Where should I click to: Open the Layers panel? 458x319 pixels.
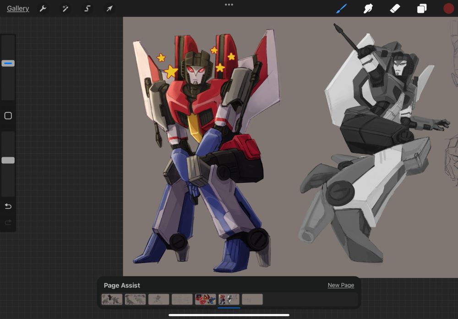point(421,9)
